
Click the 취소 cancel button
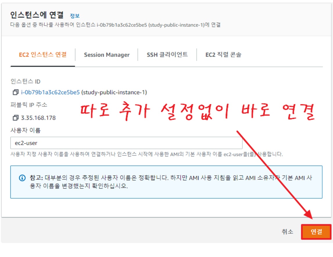tap(287, 232)
